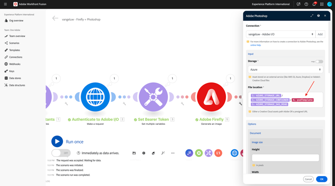Click the Run once label
335x186 pixels.
click(x=75, y=142)
